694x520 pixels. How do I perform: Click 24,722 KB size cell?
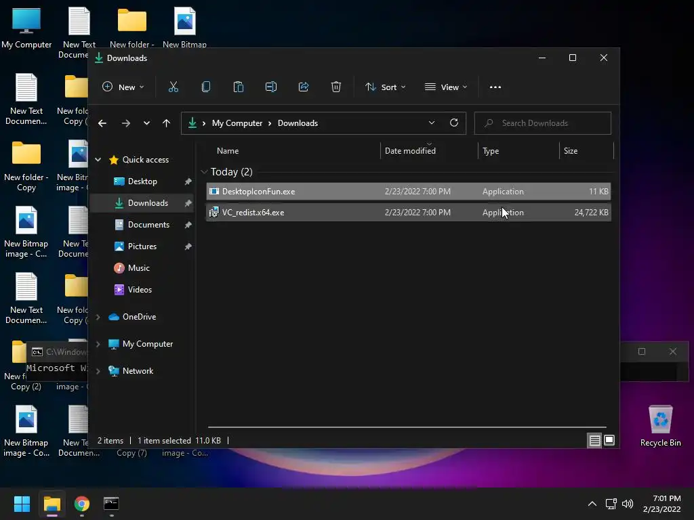pyautogui.click(x=591, y=213)
